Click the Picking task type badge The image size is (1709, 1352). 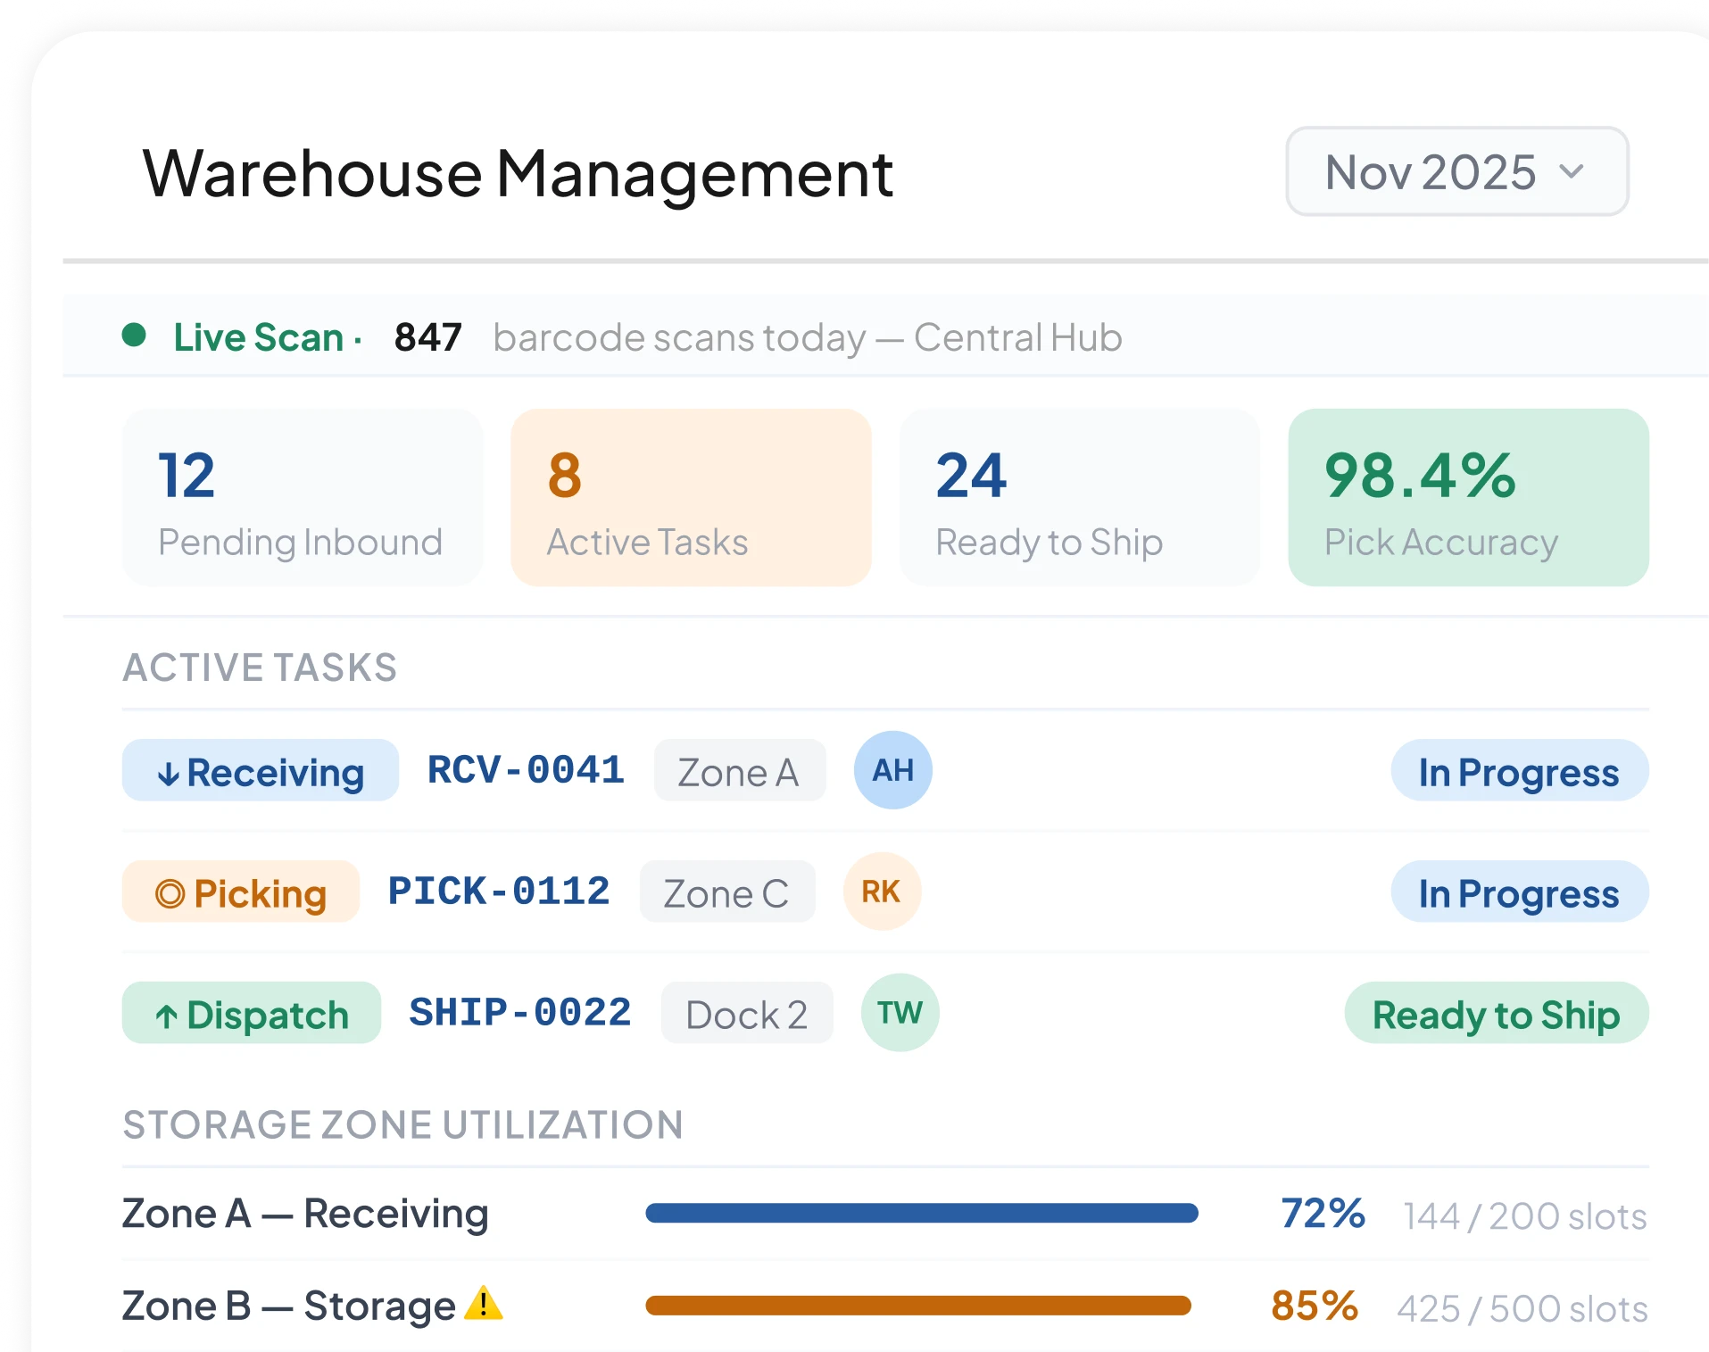pos(241,892)
